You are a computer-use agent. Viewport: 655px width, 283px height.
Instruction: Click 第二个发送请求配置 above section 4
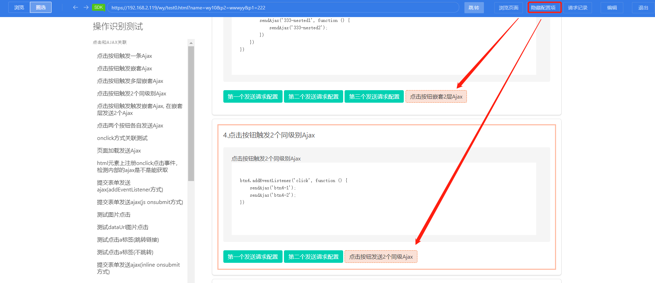pos(314,96)
